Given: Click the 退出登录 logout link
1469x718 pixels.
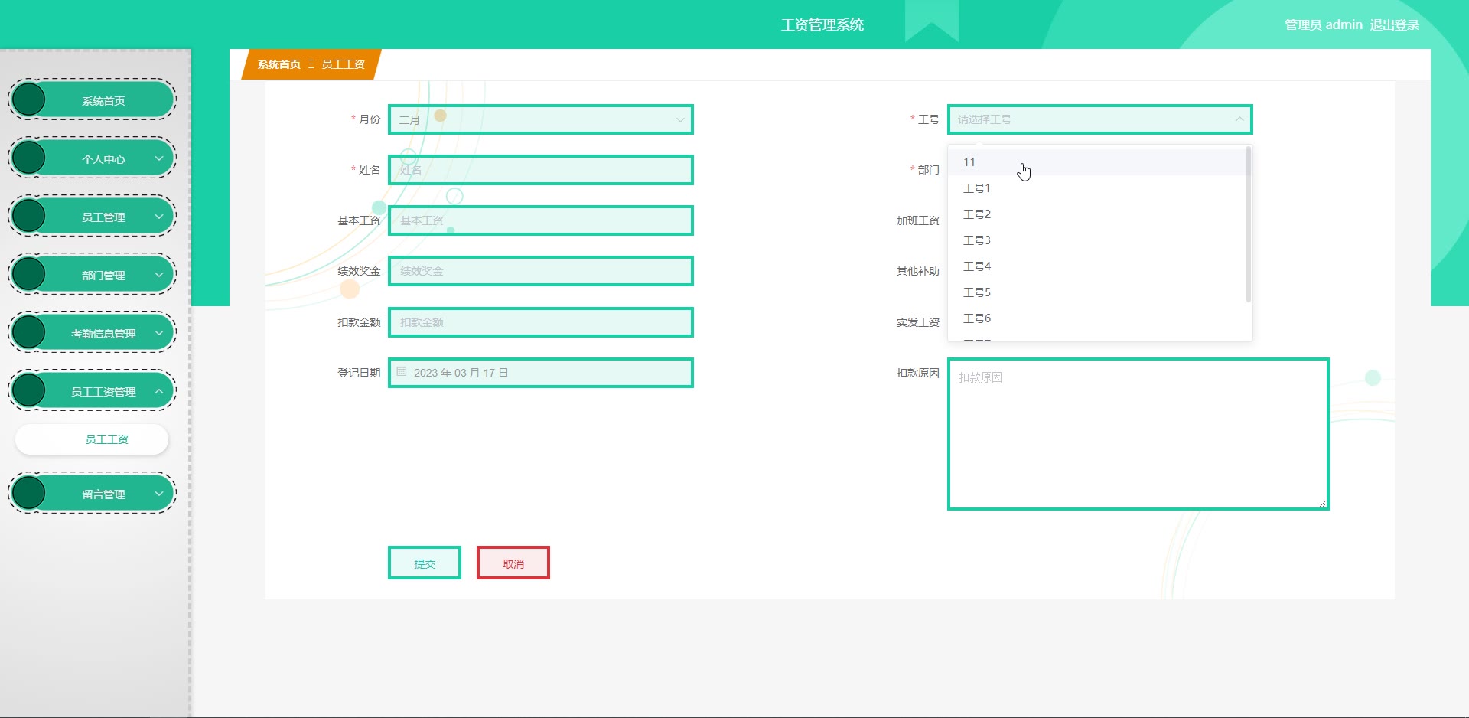Looking at the screenshot, I should (x=1394, y=24).
